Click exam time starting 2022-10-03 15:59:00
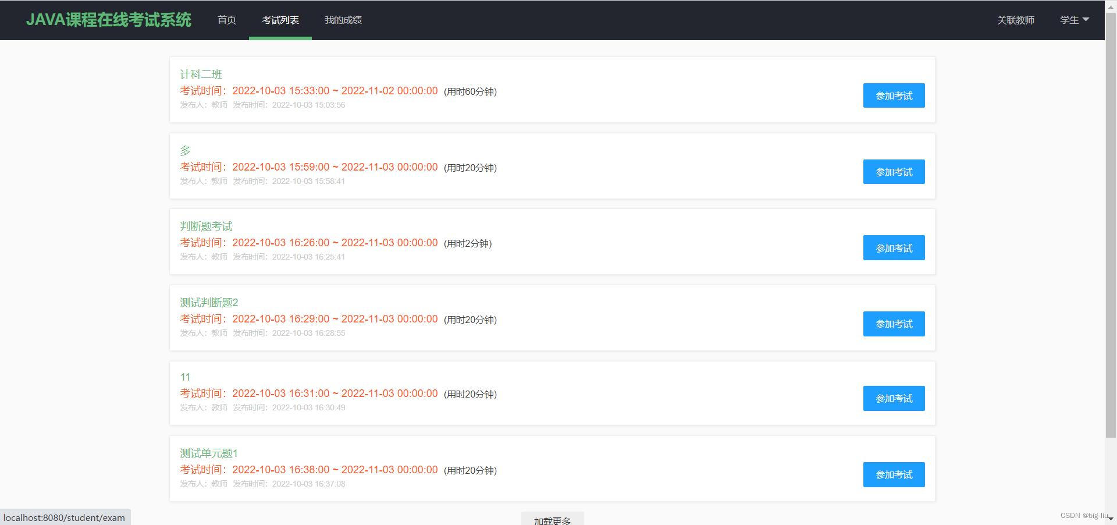Image resolution: width=1117 pixels, height=525 pixels. coord(335,167)
